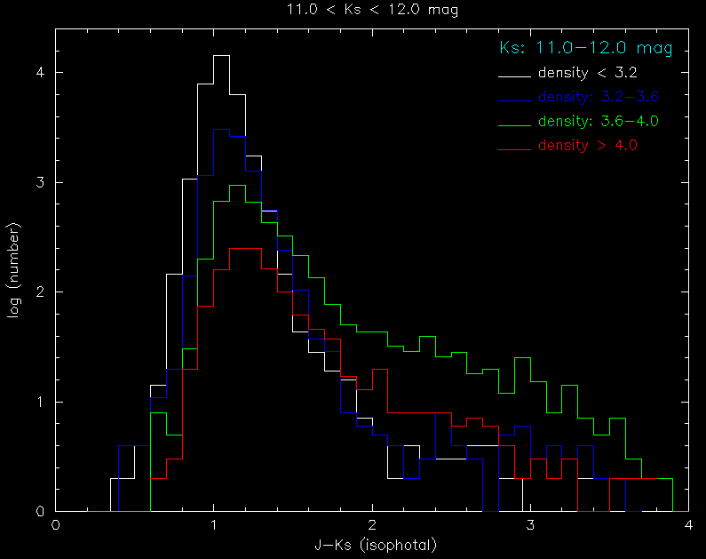Select x-axis tick label "4"
This screenshot has width=706, height=559.
coord(688,526)
